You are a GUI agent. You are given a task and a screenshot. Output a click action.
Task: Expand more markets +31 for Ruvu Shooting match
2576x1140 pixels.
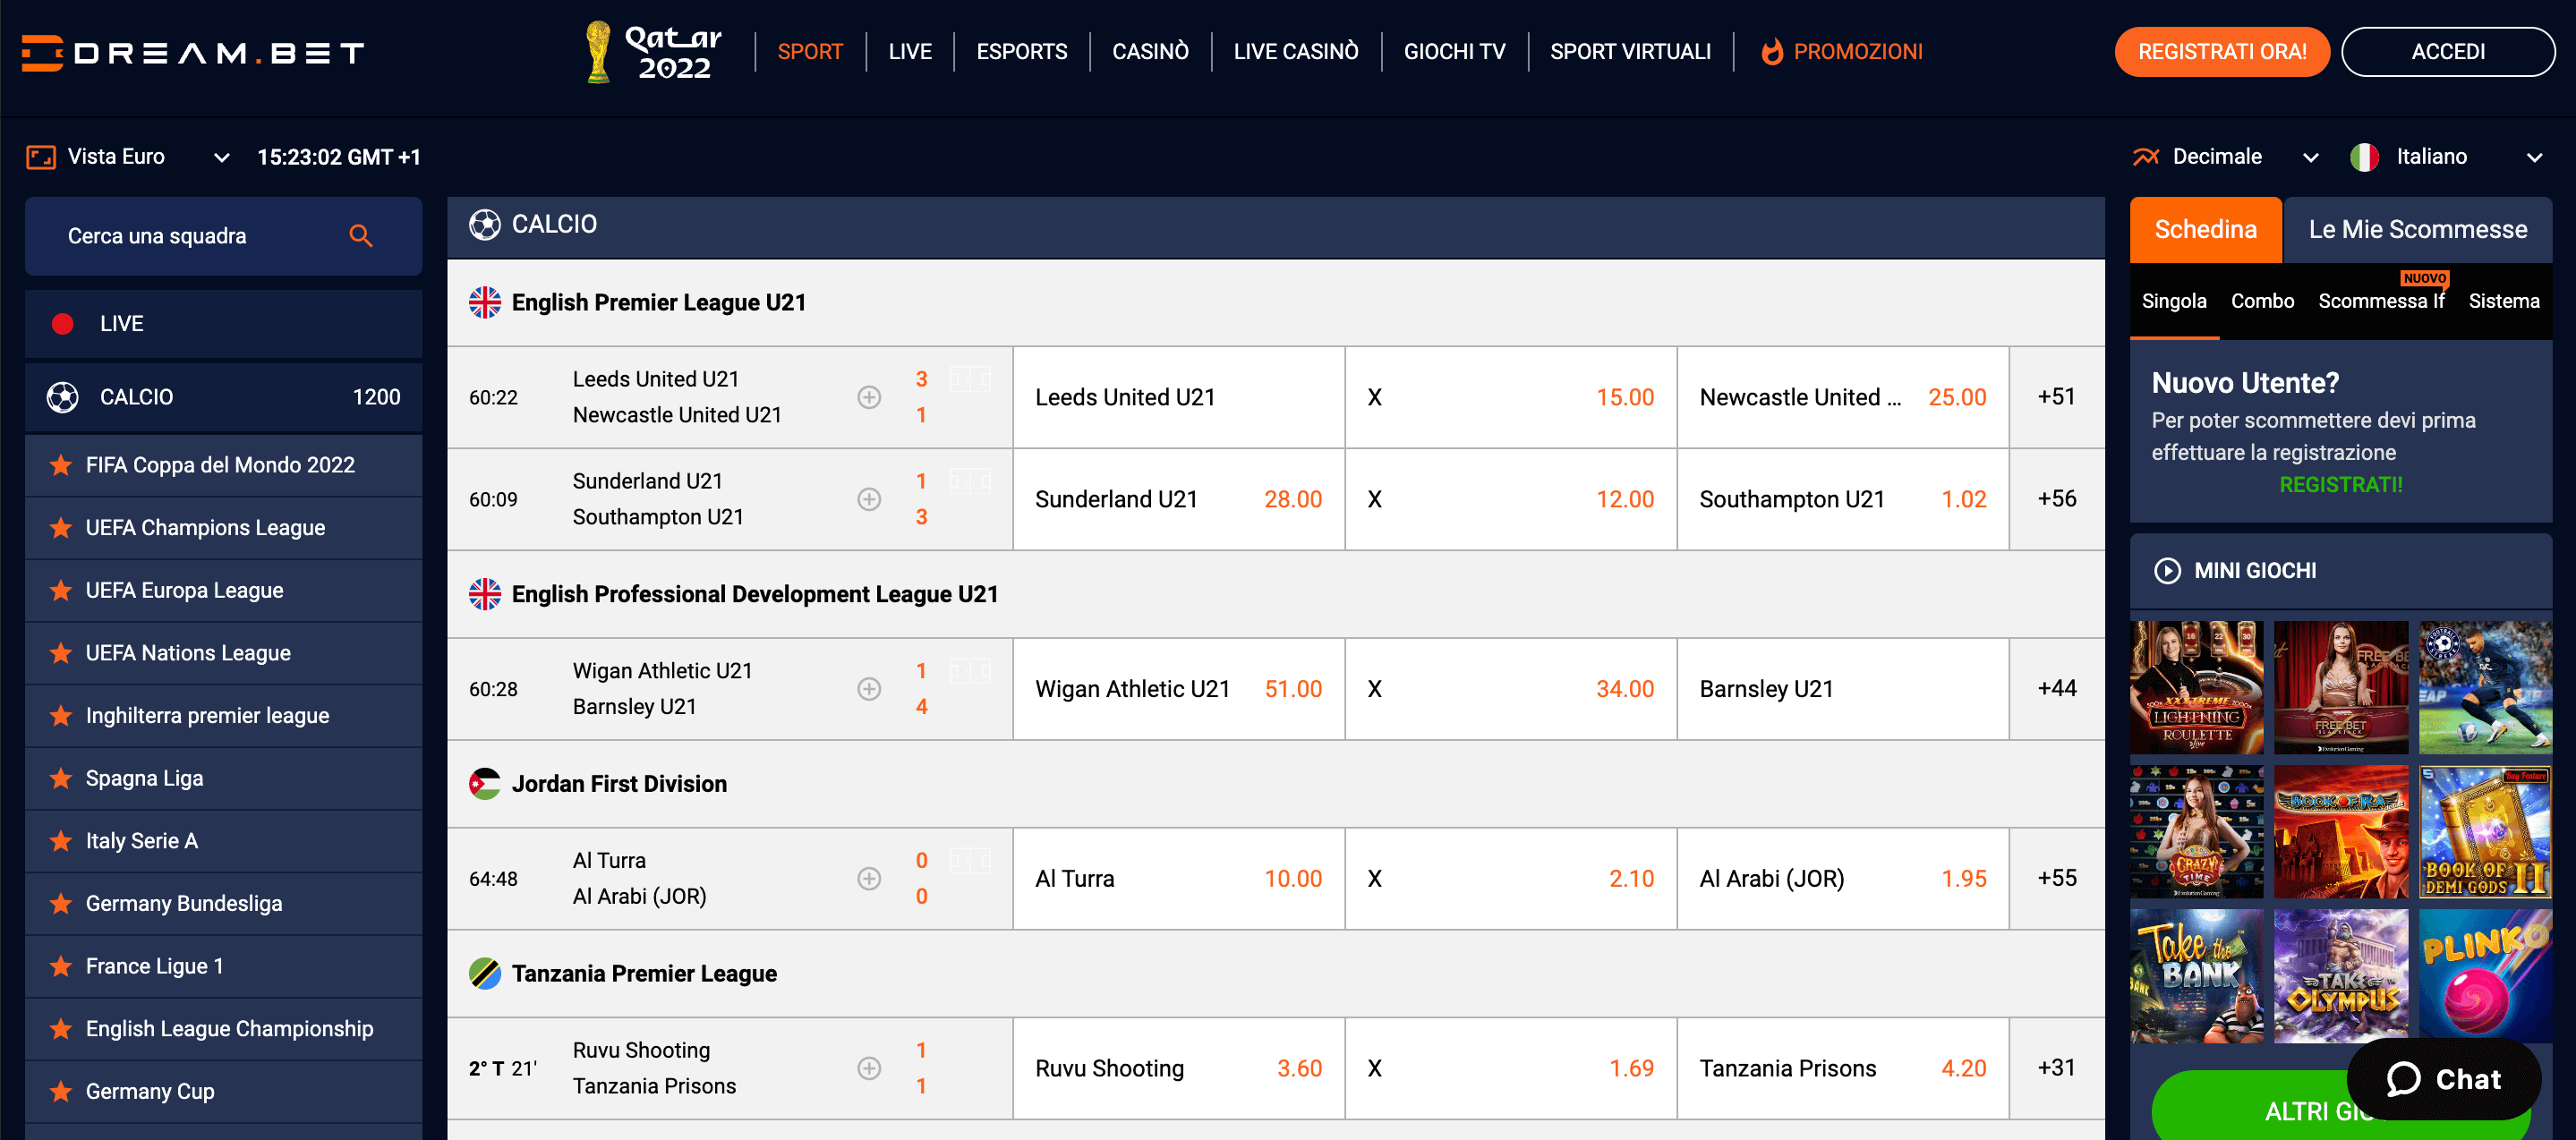tap(2057, 1069)
